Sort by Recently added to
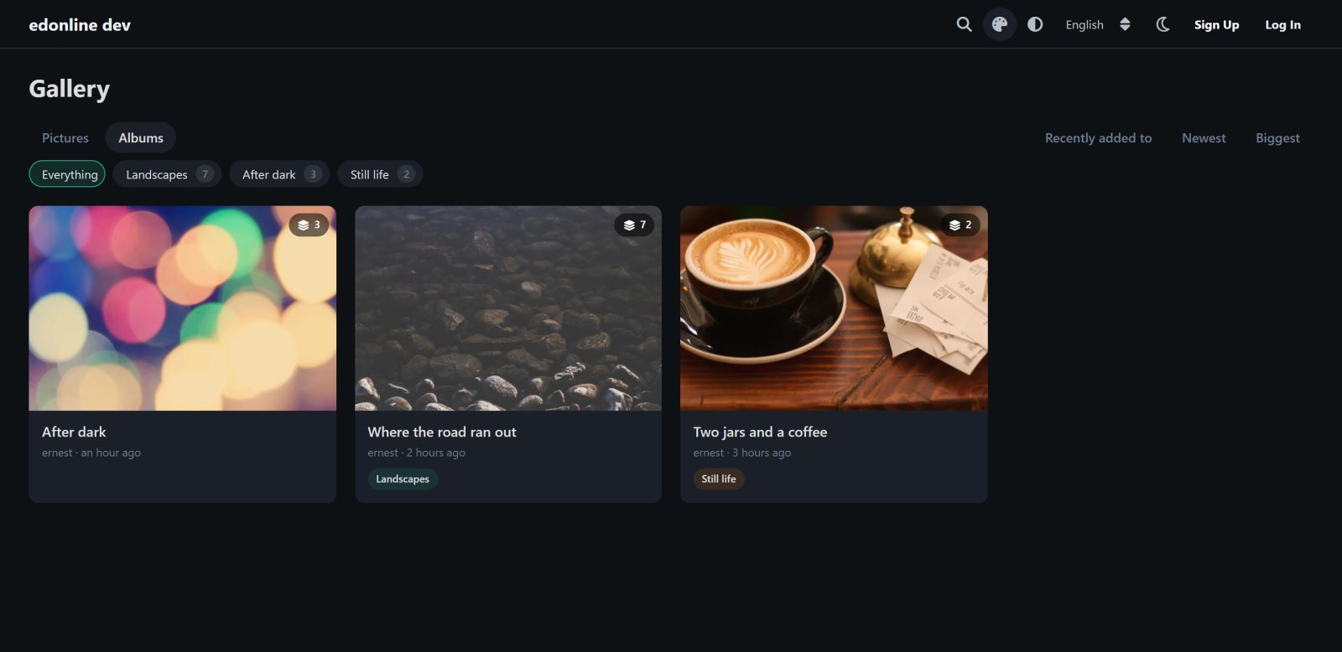Image resolution: width=1342 pixels, height=652 pixels. pyautogui.click(x=1098, y=138)
